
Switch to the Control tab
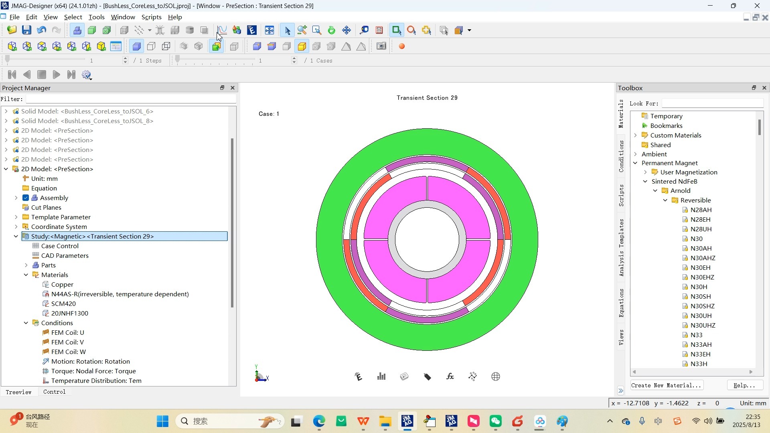[54, 392]
